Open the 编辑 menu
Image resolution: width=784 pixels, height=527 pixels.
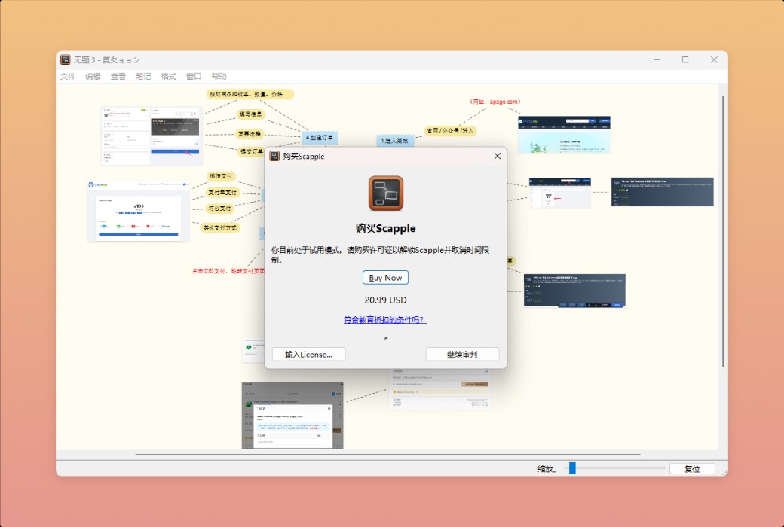[x=92, y=76]
